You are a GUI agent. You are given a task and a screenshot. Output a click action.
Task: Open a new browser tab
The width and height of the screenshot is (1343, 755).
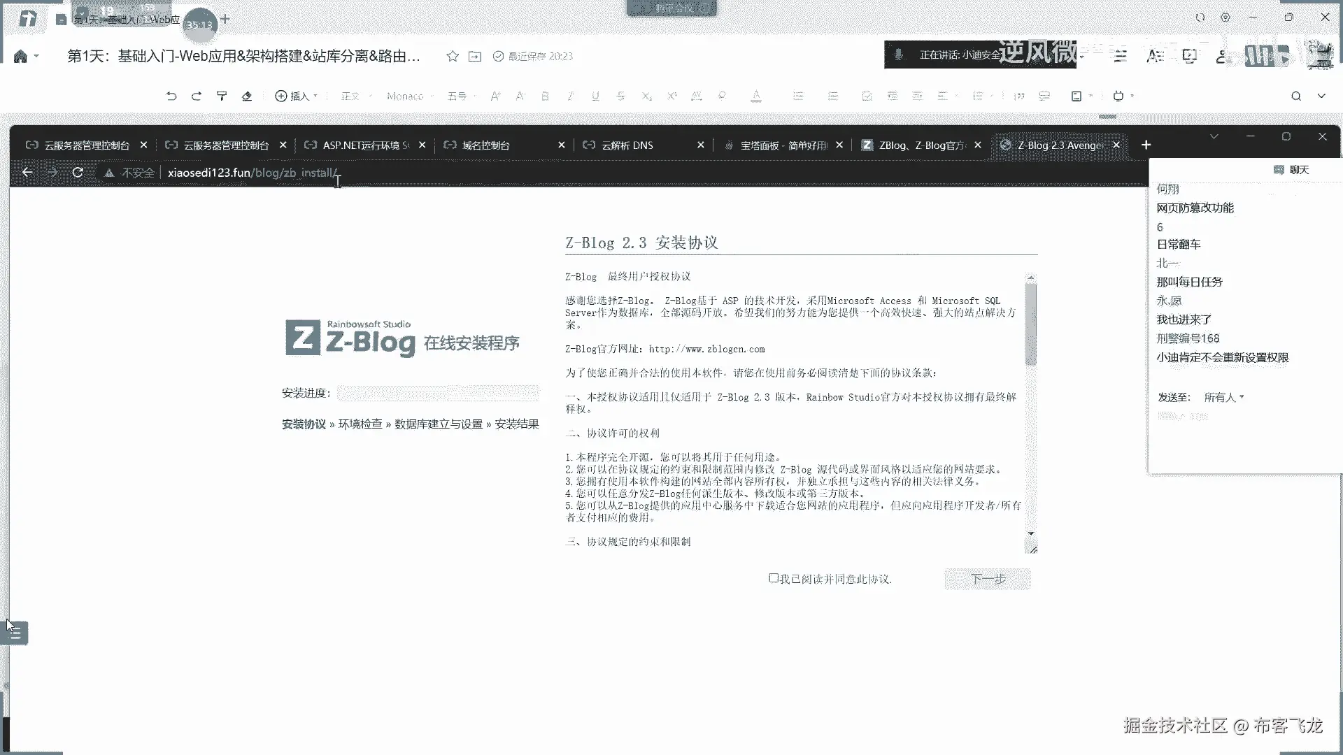[x=1146, y=145]
